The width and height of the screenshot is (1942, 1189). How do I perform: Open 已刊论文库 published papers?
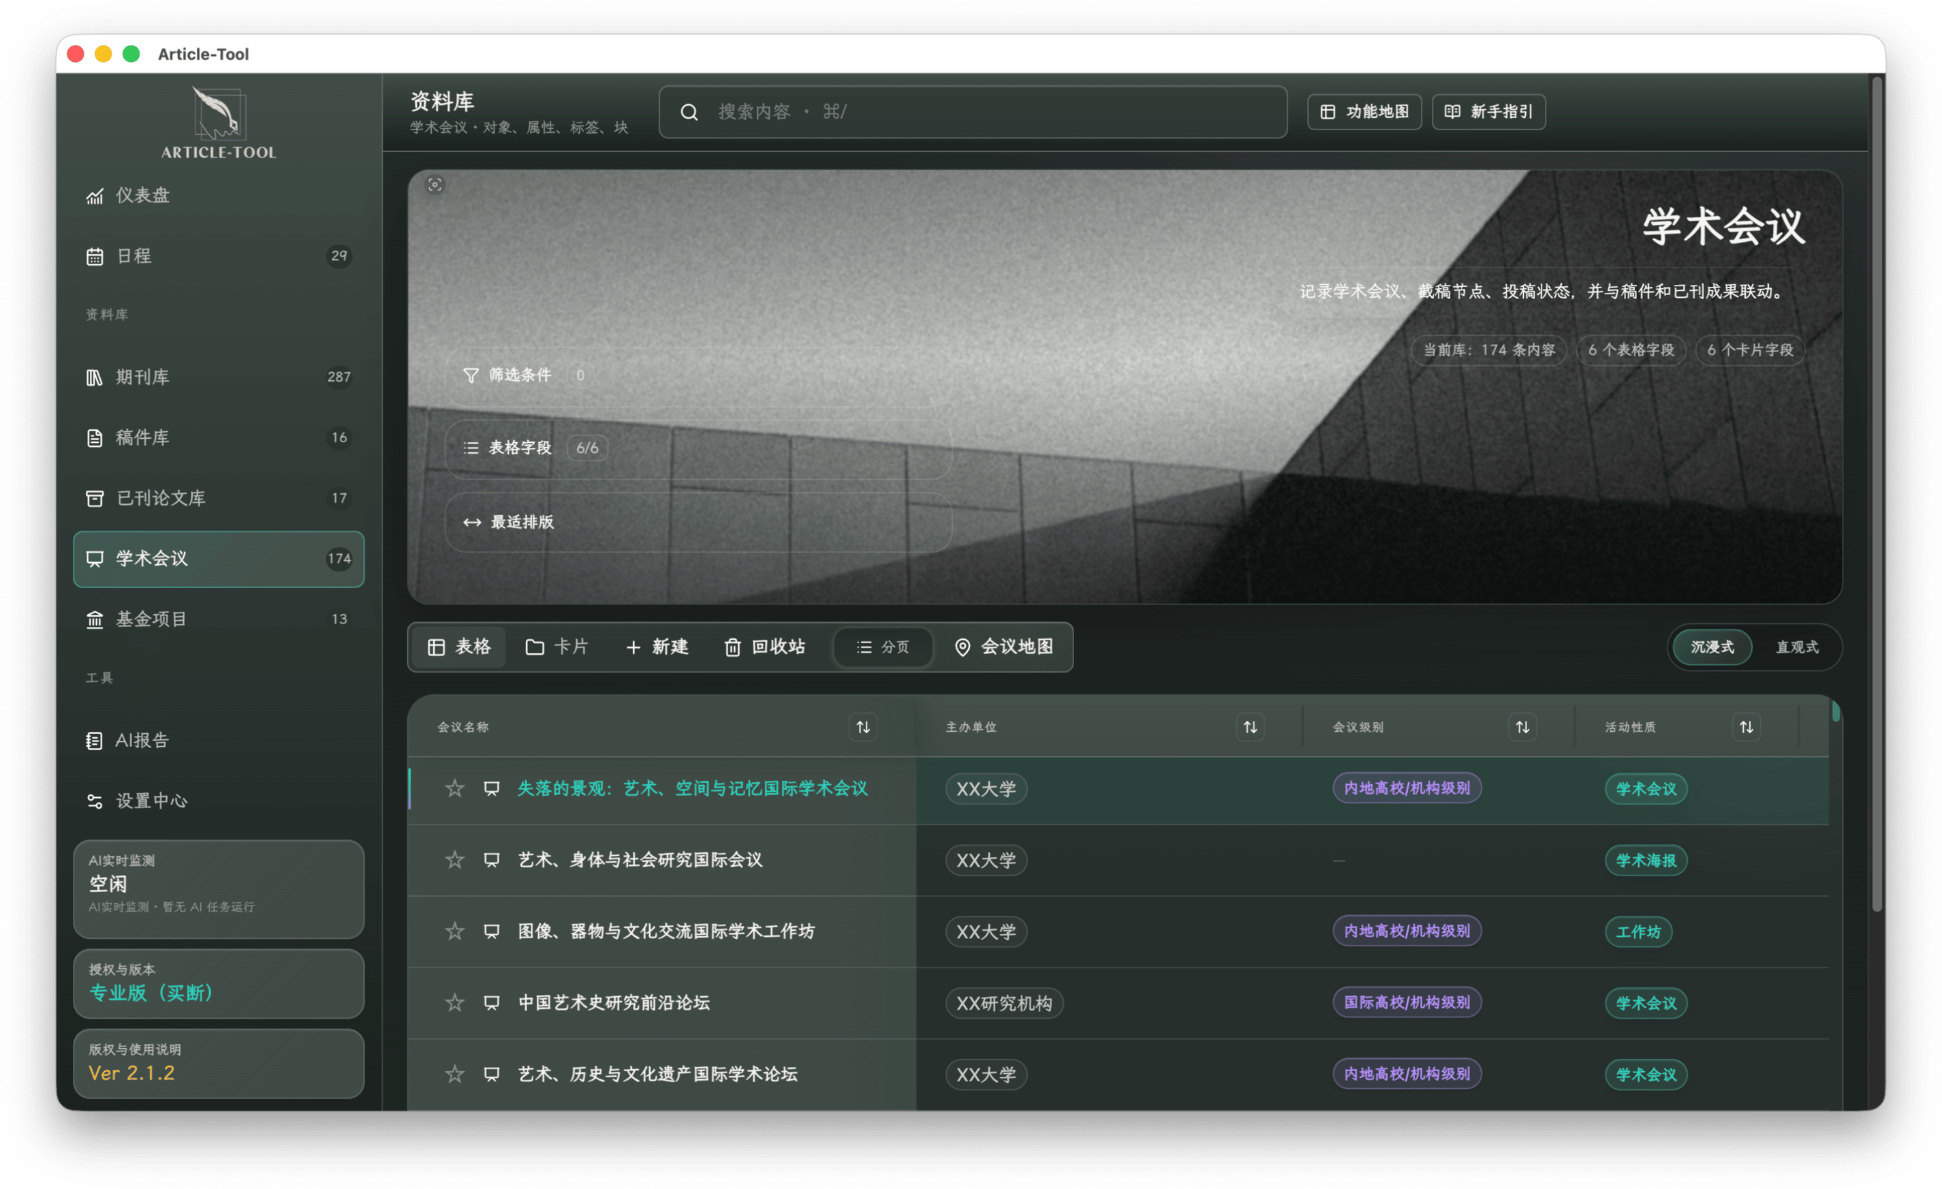(219, 498)
